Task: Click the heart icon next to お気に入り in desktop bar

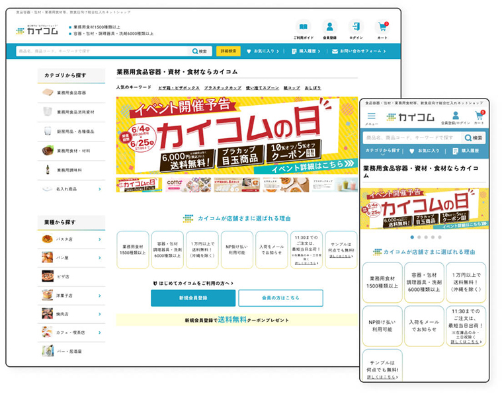Action: [249, 51]
